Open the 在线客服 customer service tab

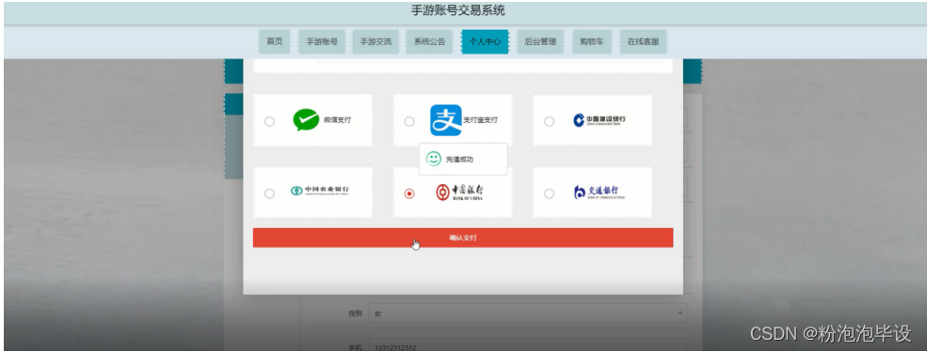pos(643,42)
